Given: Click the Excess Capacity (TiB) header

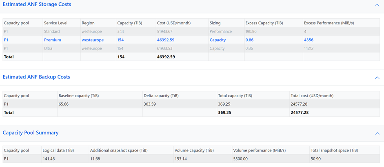Looking at the screenshot, I should click(264, 23).
